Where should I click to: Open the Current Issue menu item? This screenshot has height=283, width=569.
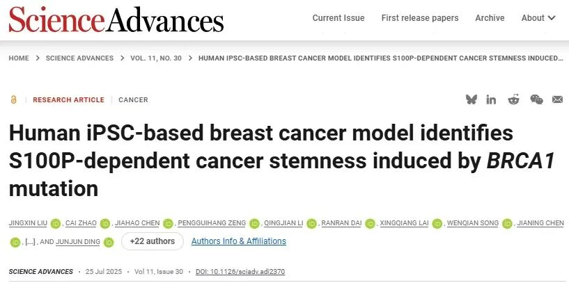click(x=338, y=18)
